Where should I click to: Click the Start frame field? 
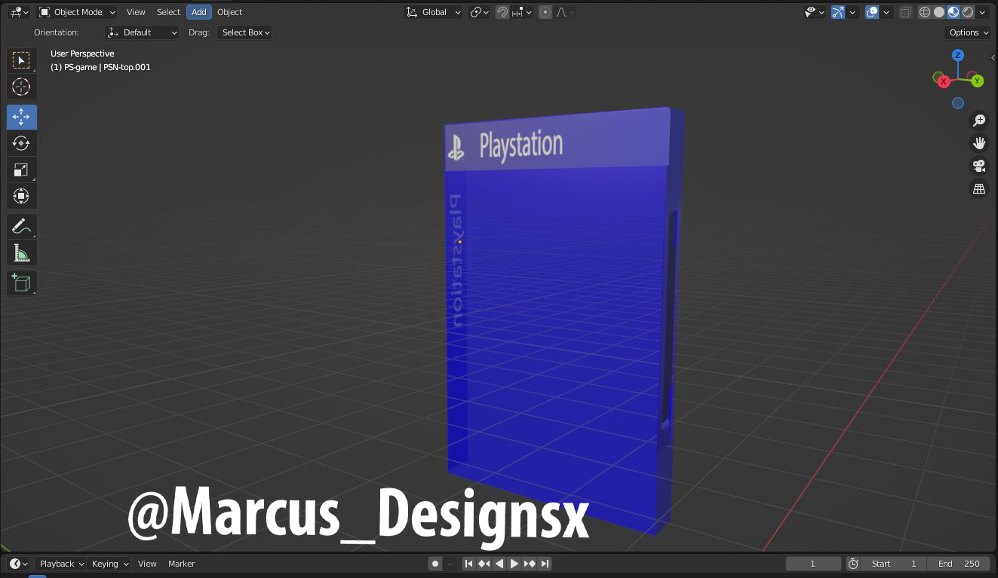pyautogui.click(x=894, y=564)
